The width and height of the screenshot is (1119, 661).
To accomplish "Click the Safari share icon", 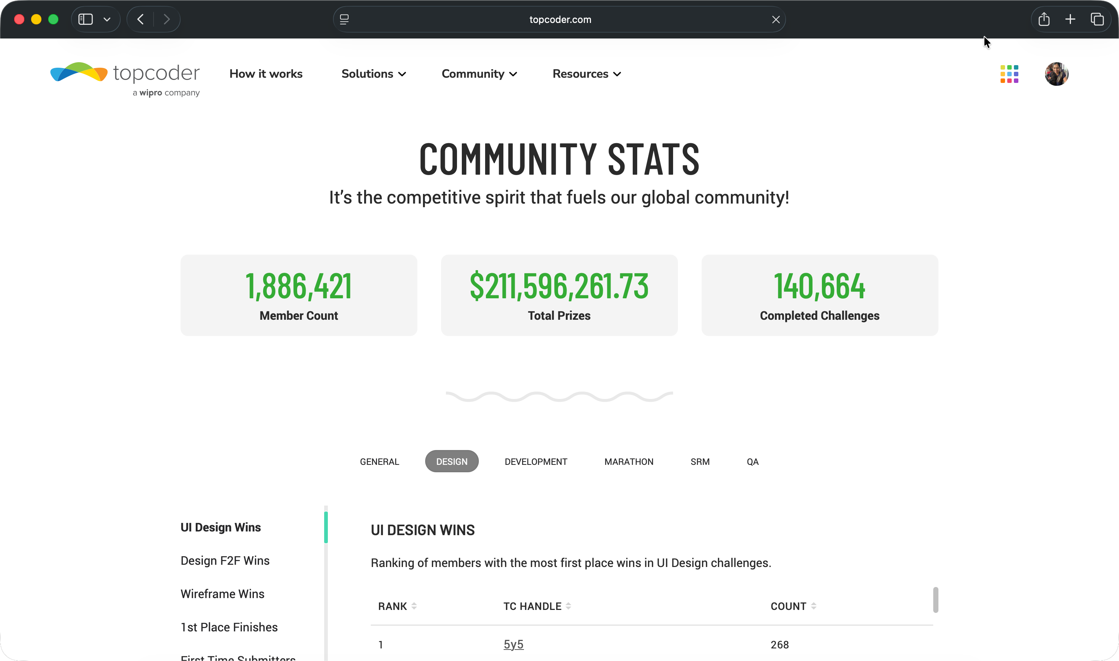I will click(1044, 20).
